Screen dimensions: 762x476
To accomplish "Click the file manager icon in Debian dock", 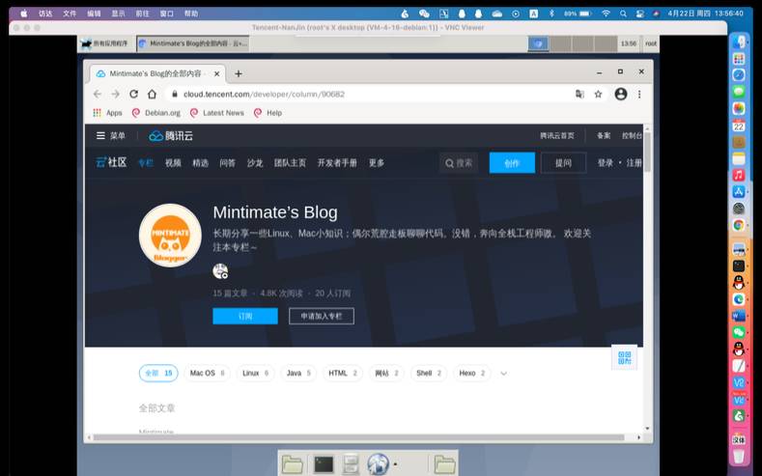I will click(x=351, y=464).
